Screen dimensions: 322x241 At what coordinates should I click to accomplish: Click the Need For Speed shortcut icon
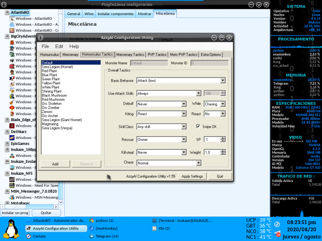coord(12,185)
